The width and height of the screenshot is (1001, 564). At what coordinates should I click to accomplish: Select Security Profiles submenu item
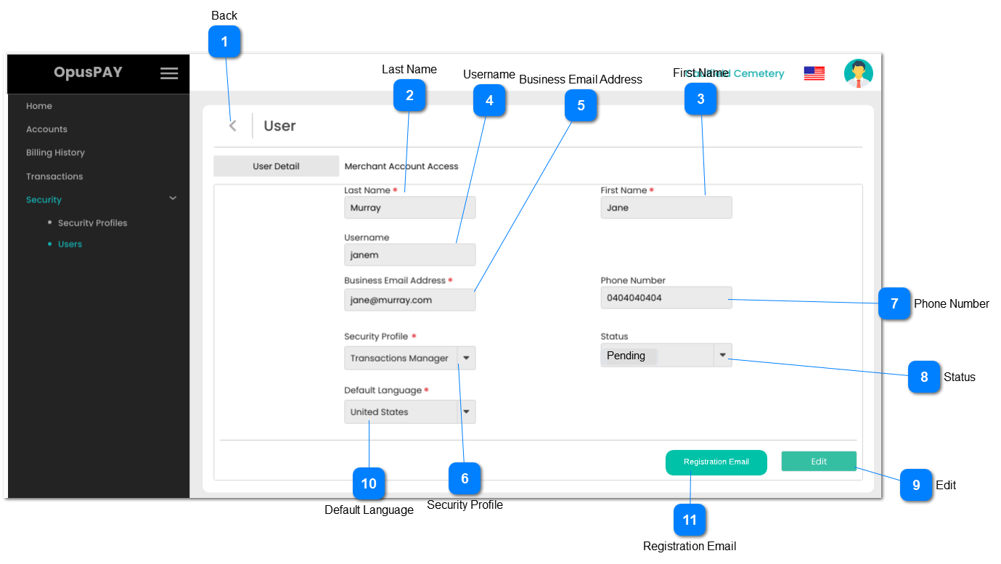[92, 223]
